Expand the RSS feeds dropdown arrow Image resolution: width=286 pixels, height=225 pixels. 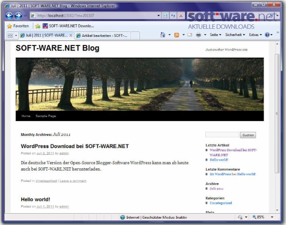pyautogui.click(x=183, y=35)
